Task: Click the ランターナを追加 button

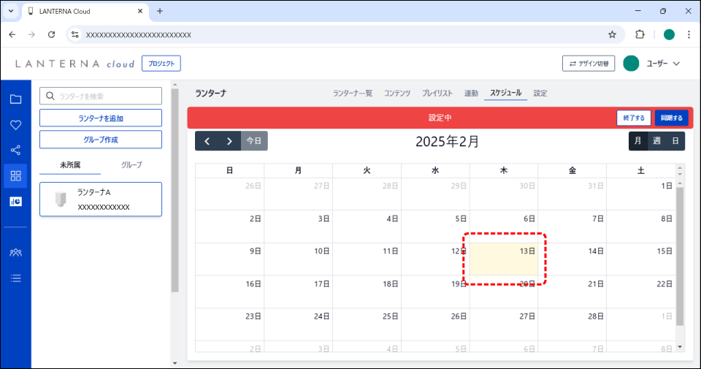Action: tap(101, 118)
